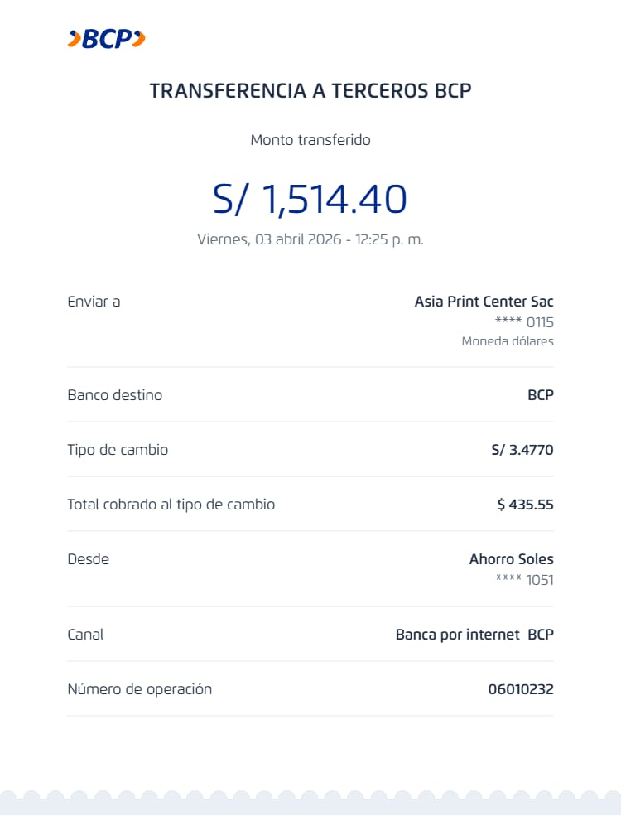The height and width of the screenshot is (816, 621).
Task: Select the exchange rate S/ 3.4770
Action: 522,451
